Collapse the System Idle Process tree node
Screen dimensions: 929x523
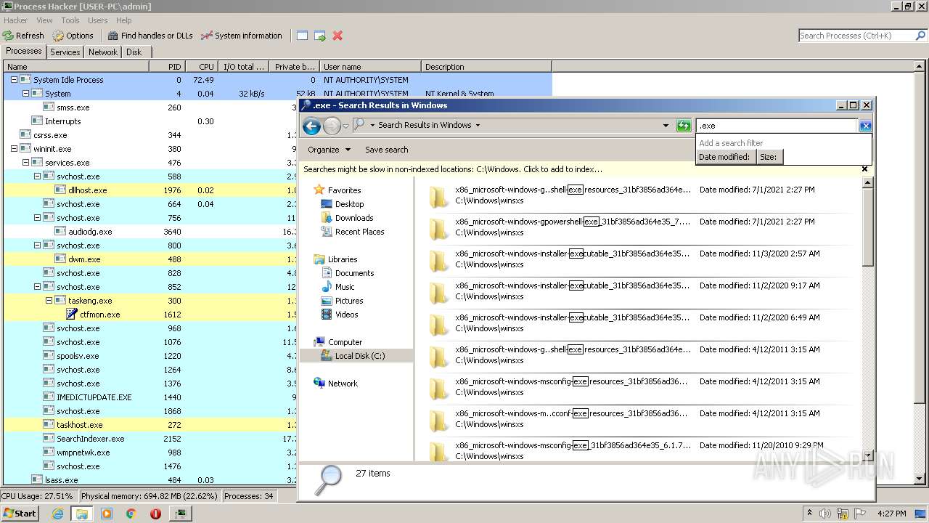click(13, 80)
